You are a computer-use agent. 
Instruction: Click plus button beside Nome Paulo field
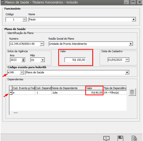point(134,19)
